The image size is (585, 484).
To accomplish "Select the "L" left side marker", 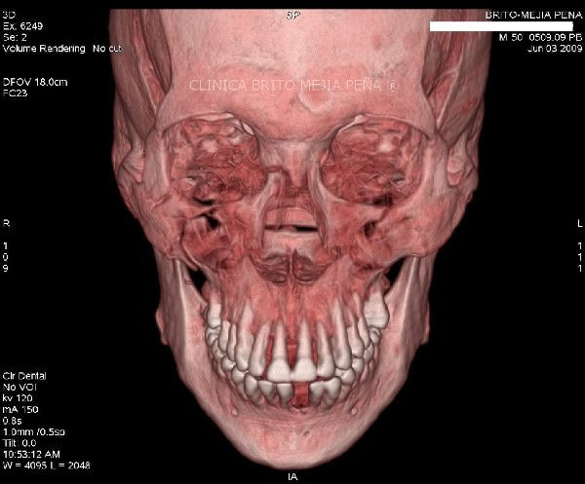I will (x=579, y=223).
